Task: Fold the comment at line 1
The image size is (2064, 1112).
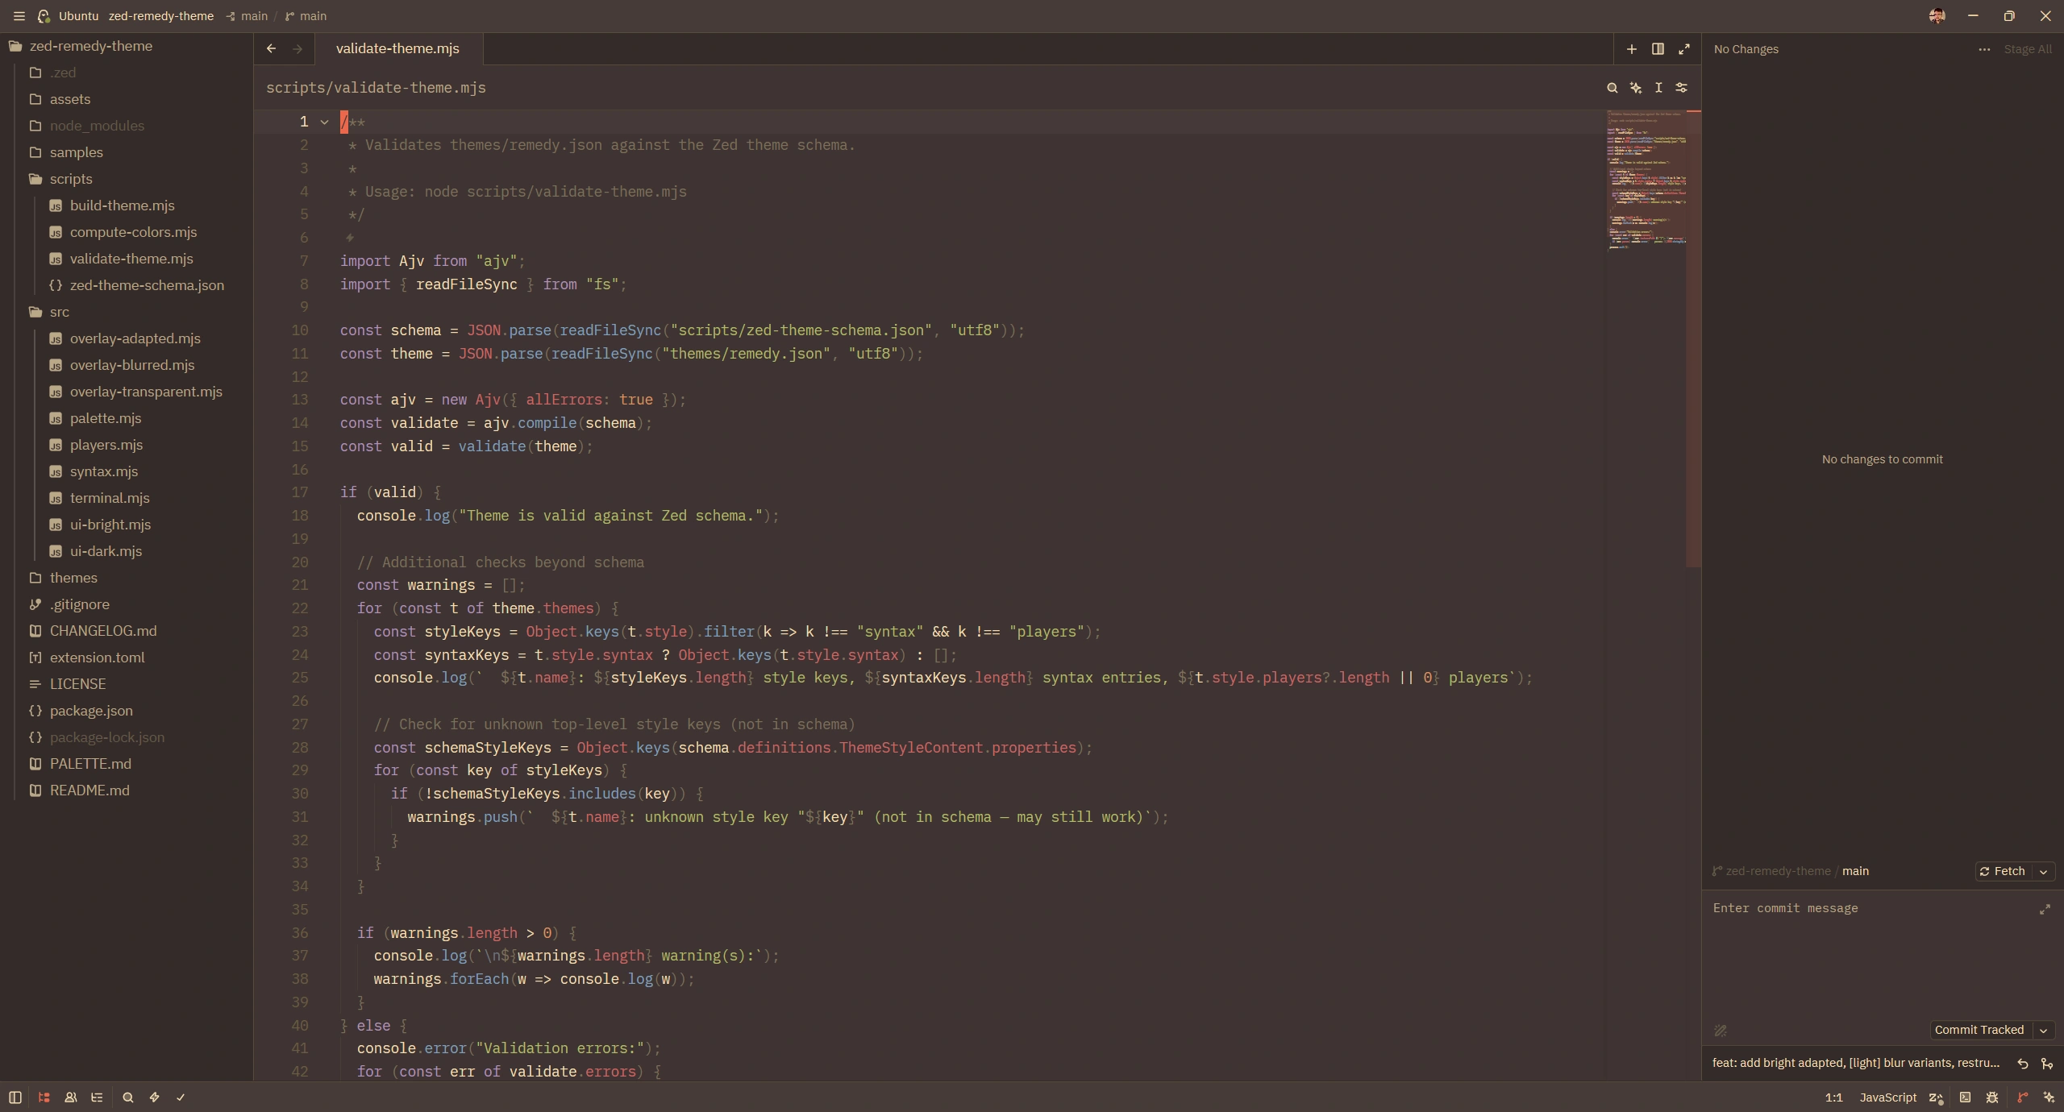Action: [x=324, y=122]
